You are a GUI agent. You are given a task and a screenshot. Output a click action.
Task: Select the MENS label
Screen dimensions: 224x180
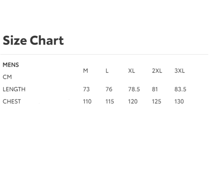point(11,65)
